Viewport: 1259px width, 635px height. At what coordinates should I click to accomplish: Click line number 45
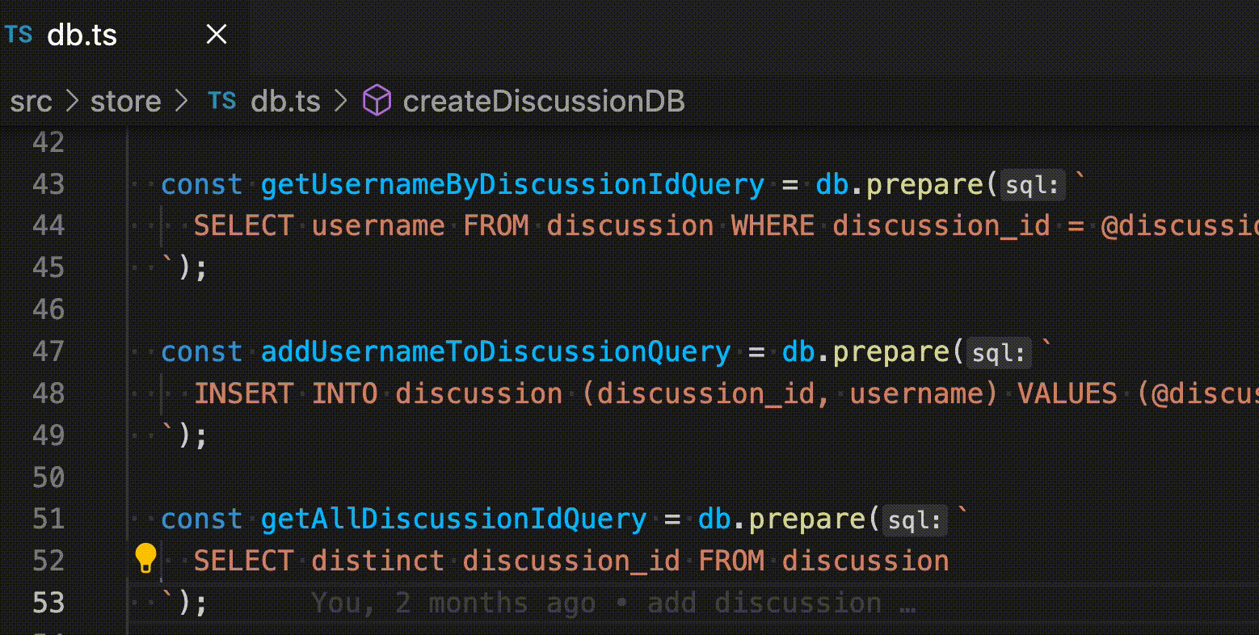48,267
